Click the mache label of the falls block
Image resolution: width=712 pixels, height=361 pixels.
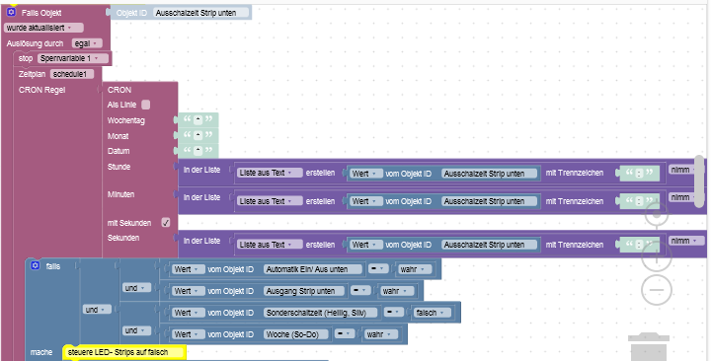[41, 352]
